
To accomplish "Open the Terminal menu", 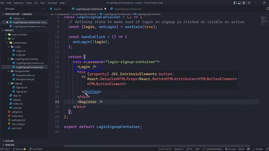I will pos(52,3).
